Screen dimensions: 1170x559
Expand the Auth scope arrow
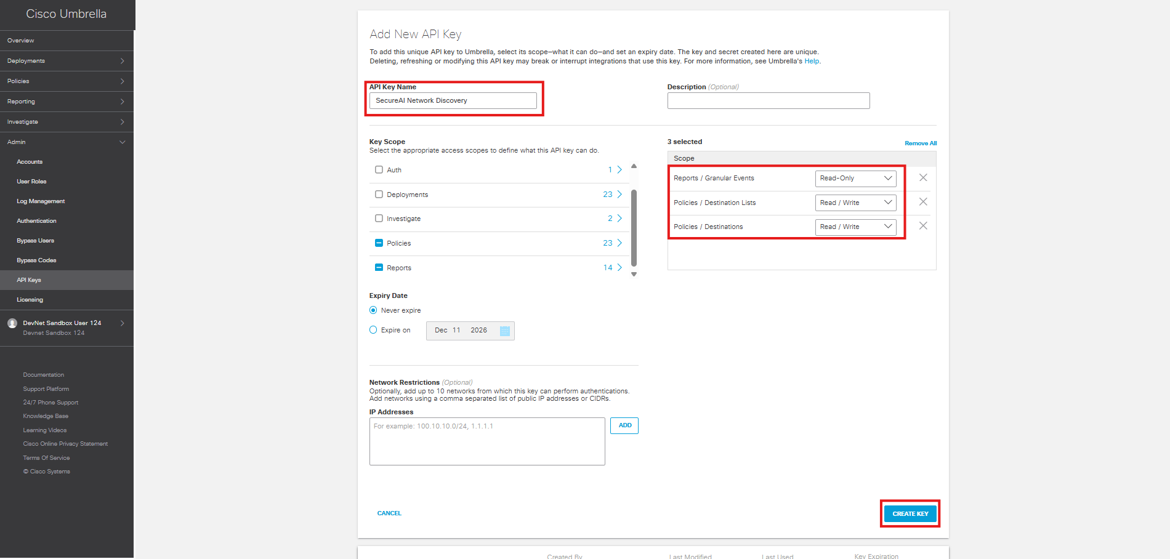(x=619, y=170)
